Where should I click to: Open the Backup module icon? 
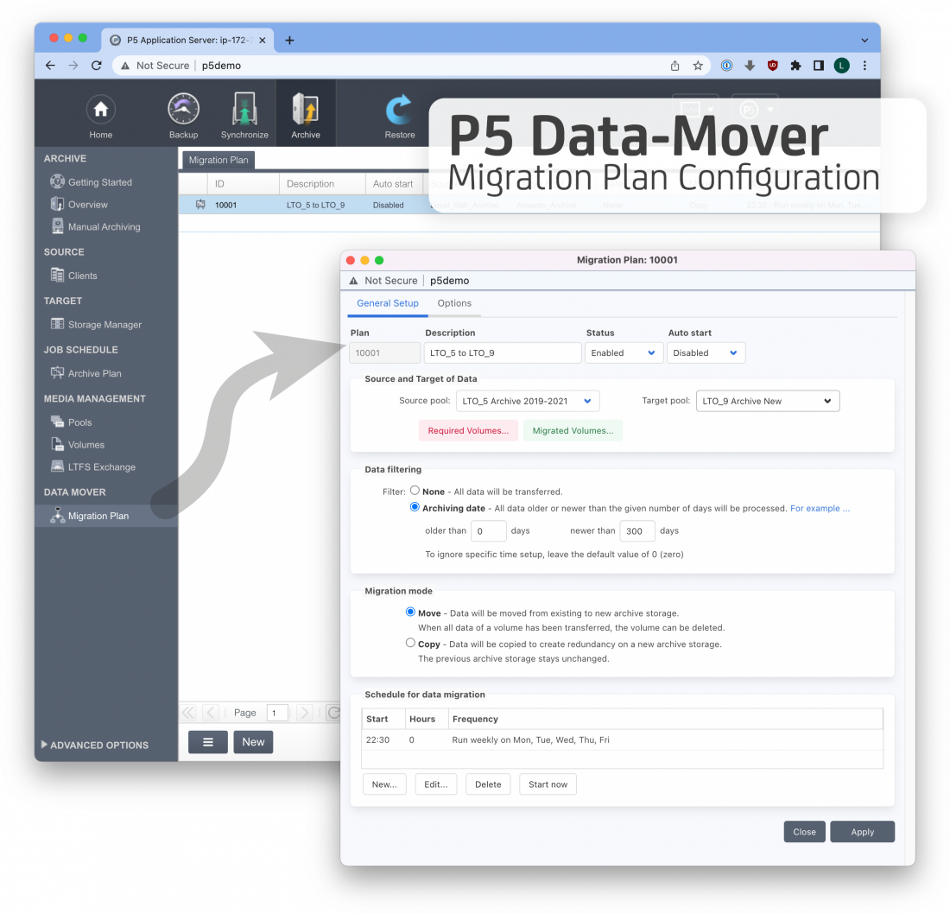(183, 116)
